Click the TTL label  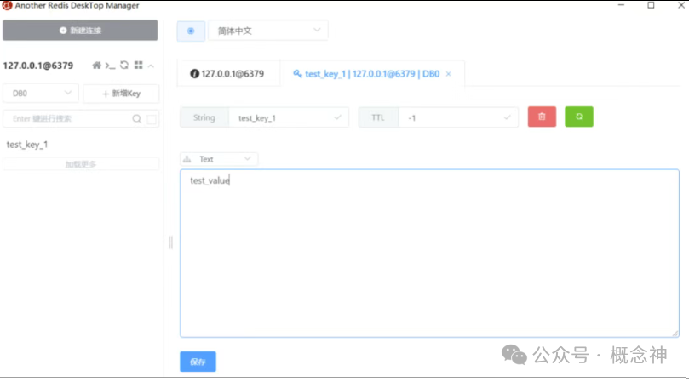tap(378, 117)
